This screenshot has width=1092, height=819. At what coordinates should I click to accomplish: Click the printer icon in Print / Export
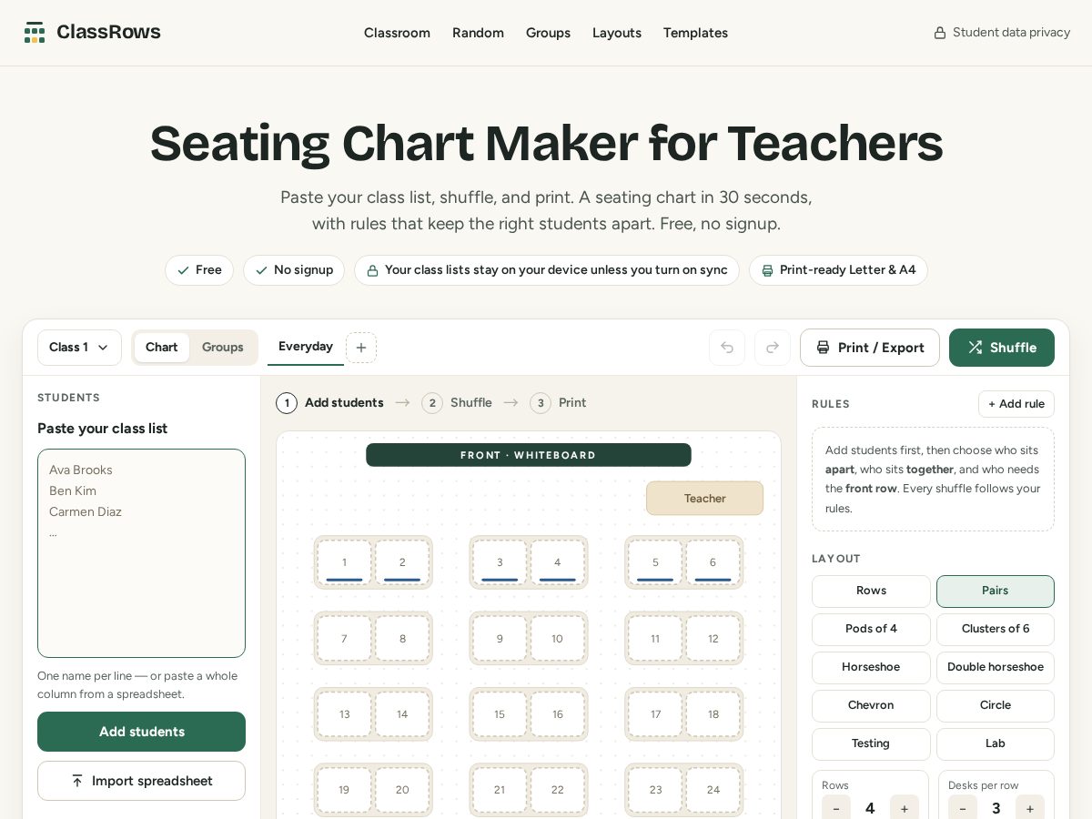pyautogui.click(x=824, y=348)
